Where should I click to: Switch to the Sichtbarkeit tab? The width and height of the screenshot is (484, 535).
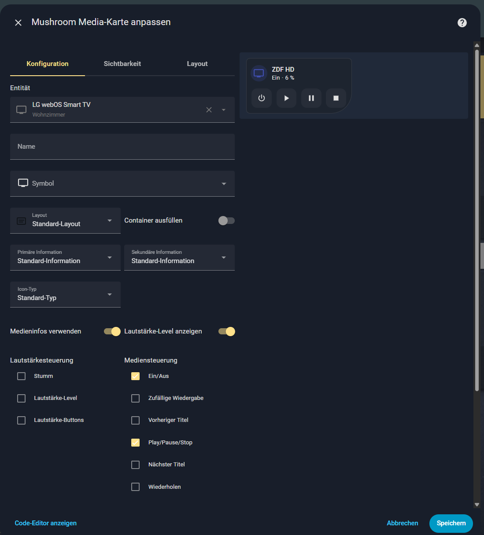pyautogui.click(x=122, y=64)
